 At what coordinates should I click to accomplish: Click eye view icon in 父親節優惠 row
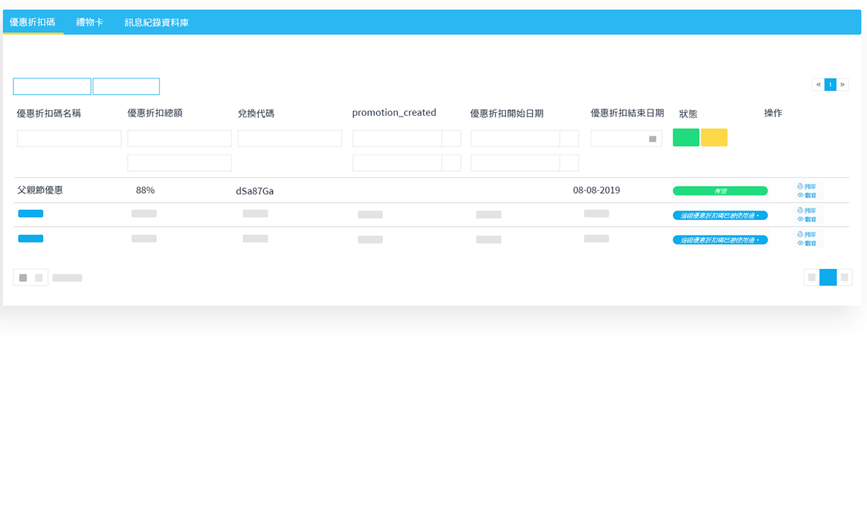(800, 195)
